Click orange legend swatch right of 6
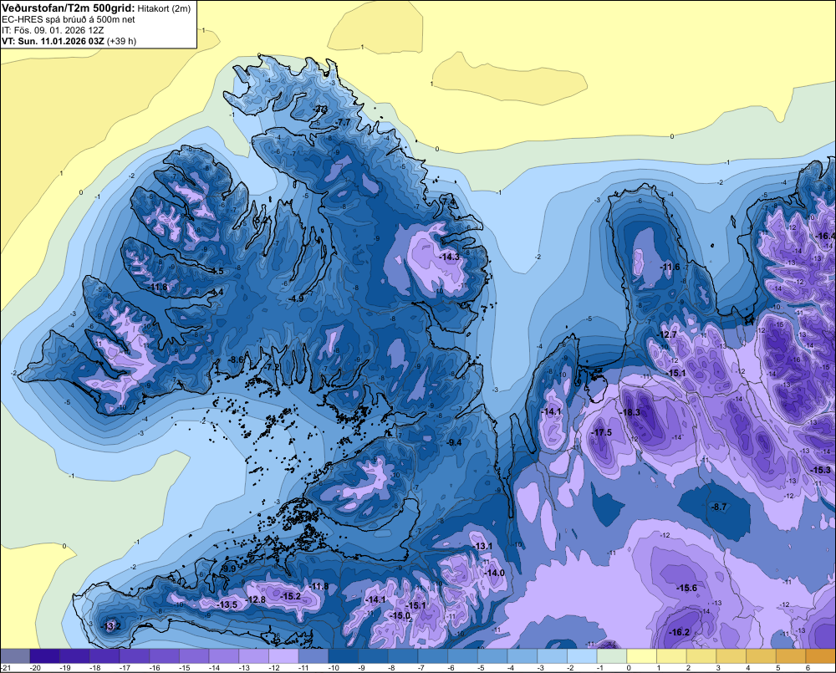This screenshot has height=673, width=836. (821, 655)
